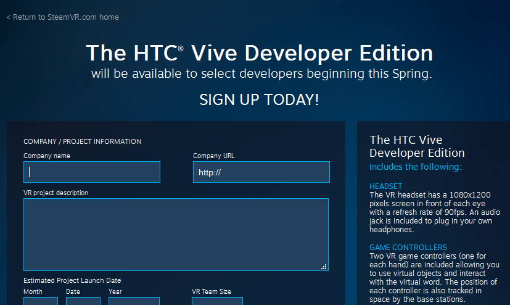Click the 'Company name' label
The image size is (510, 305).
(47, 156)
